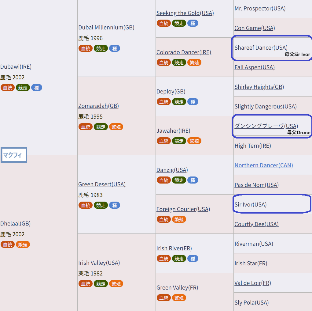Click 繁殖 badge under Green Valley
The width and height of the screenshot is (312, 311).
point(179,298)
